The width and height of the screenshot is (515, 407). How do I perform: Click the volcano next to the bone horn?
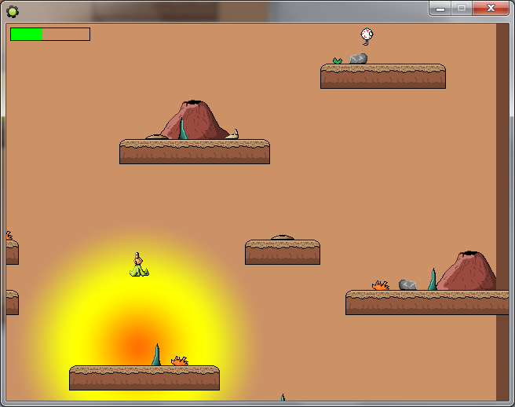click(197, 121)
